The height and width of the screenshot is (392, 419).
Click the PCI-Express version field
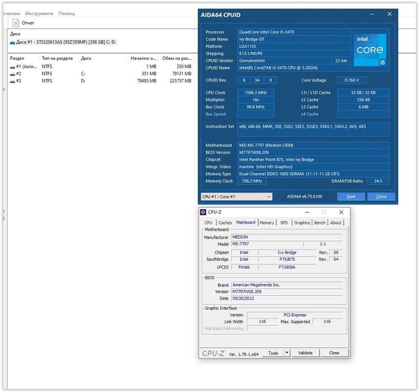294,315
